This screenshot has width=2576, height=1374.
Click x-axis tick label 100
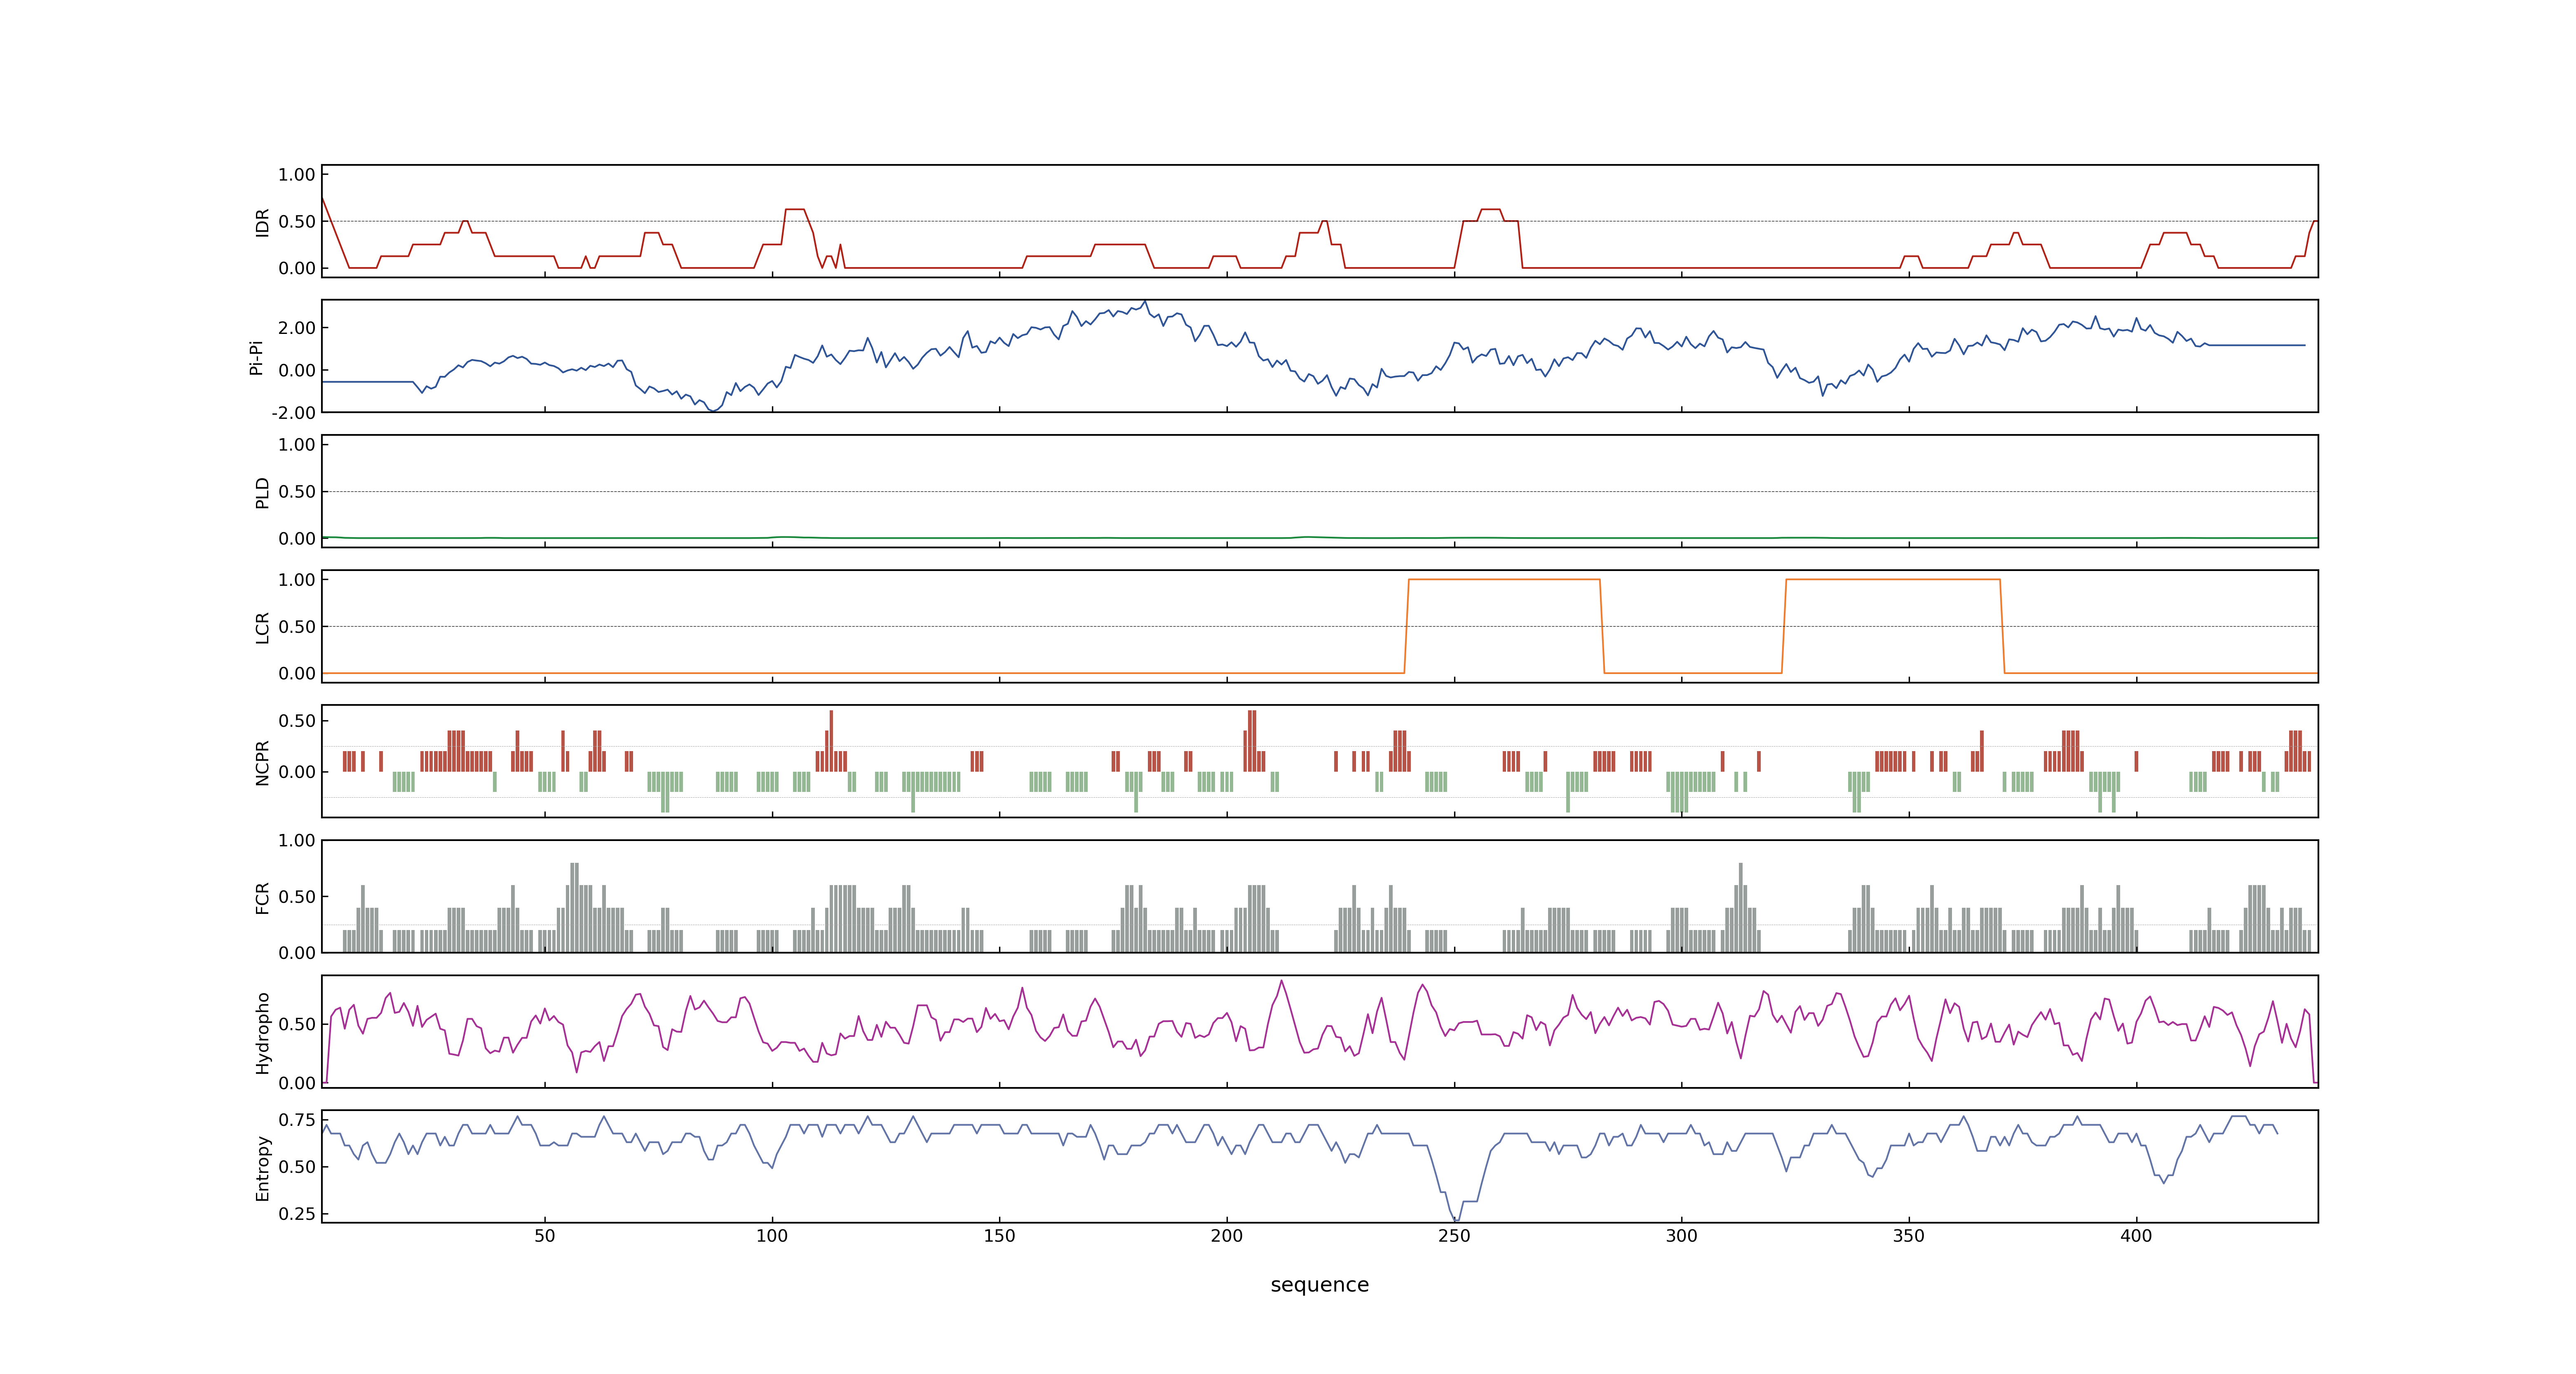tap(772, 1236)
